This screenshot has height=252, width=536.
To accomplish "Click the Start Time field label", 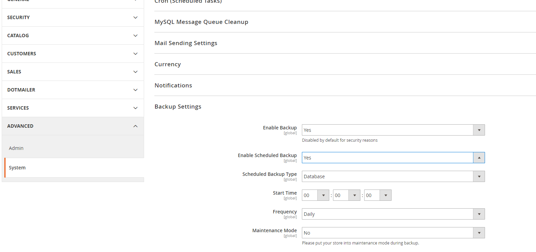I will tap(285, 193).
